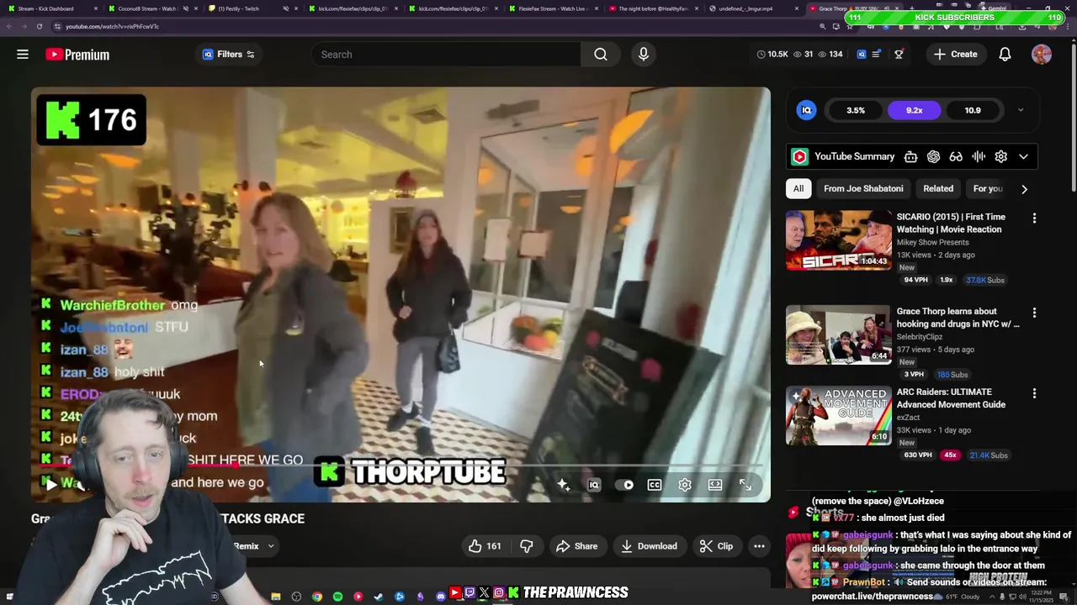Click the Mikey Show Presents channel name

tap(932, 242)
